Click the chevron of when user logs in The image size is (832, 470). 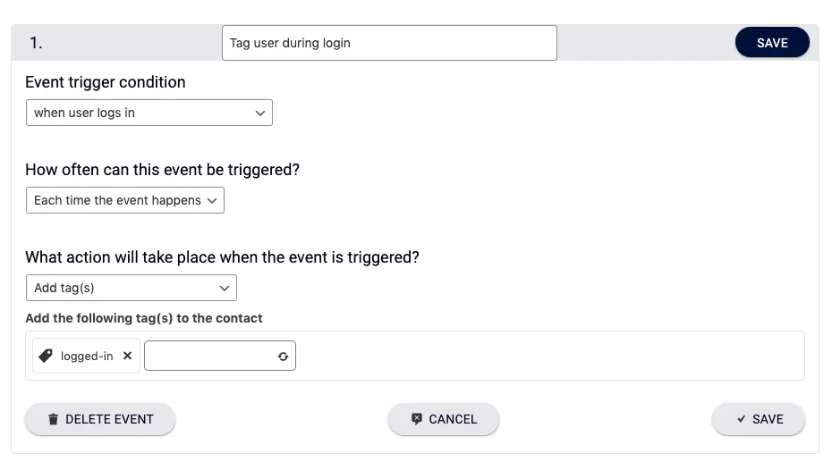pyautogui.click(x=260, y=113)
